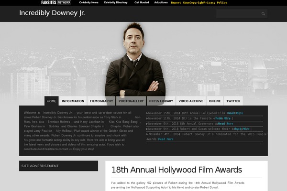Open the Fansites Network logo
The image size is (287, 191).
coord(56,2)
